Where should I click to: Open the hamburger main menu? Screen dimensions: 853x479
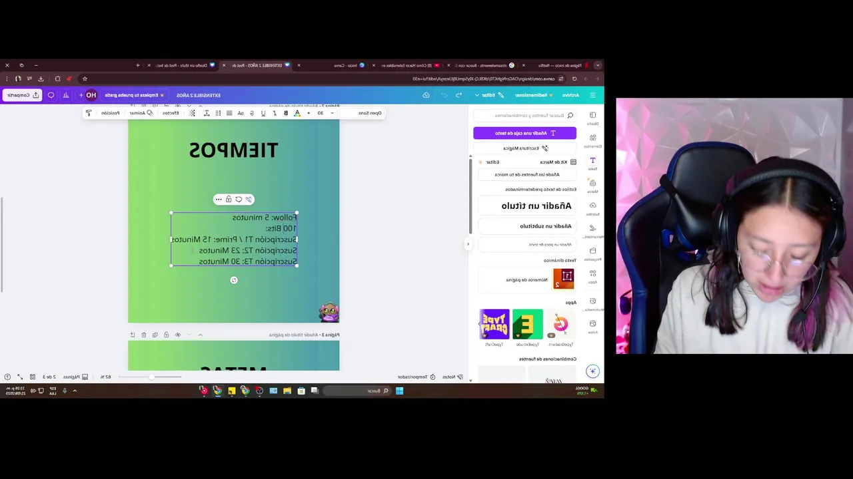coord(592,95)
